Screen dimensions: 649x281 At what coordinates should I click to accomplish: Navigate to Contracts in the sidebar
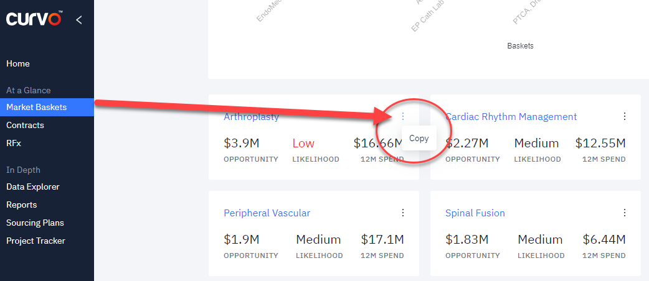(x=25, y=125)
